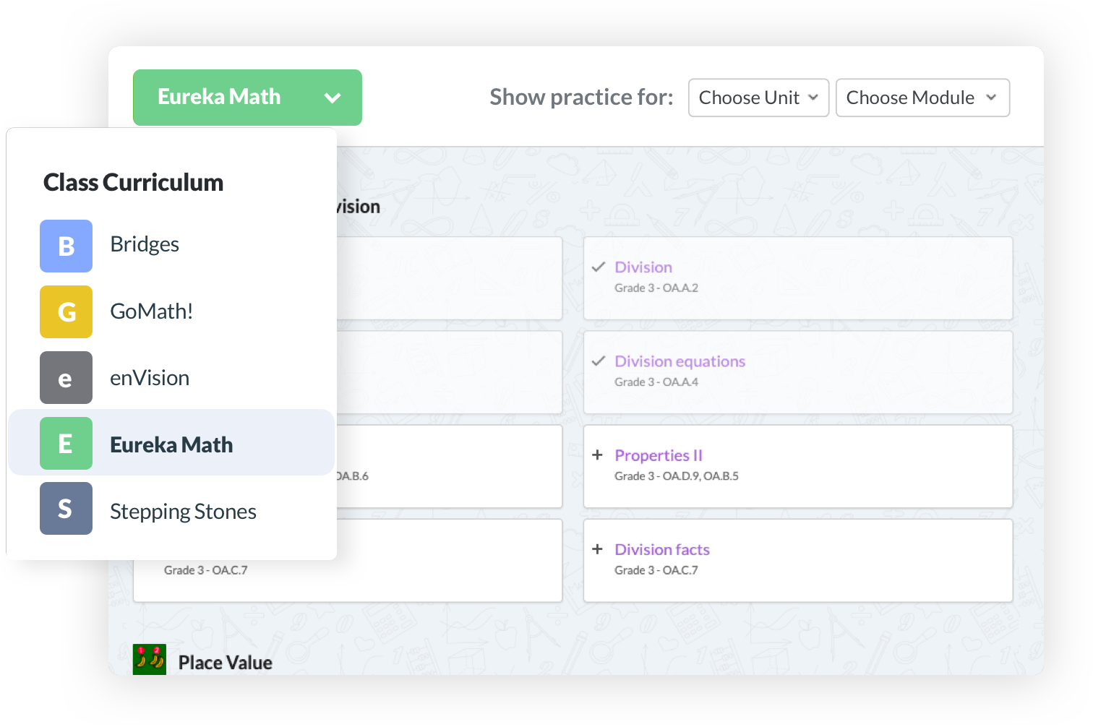
Task: Open the Properties II skill link
Action: coord(659,455)
